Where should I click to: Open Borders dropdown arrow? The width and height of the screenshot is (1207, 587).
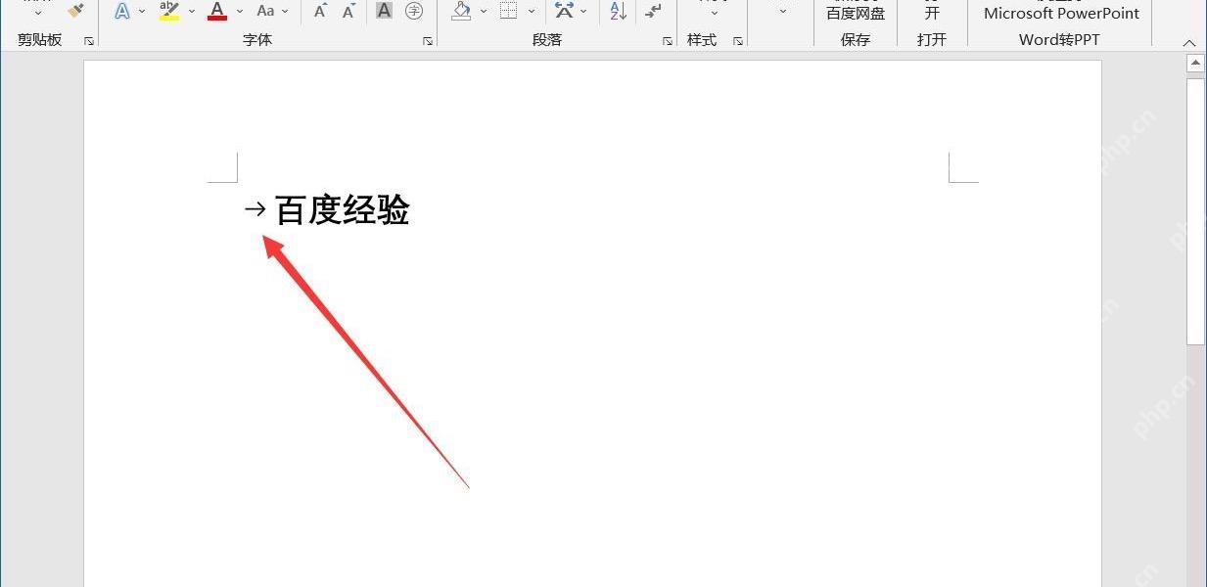tap(532, 12)
